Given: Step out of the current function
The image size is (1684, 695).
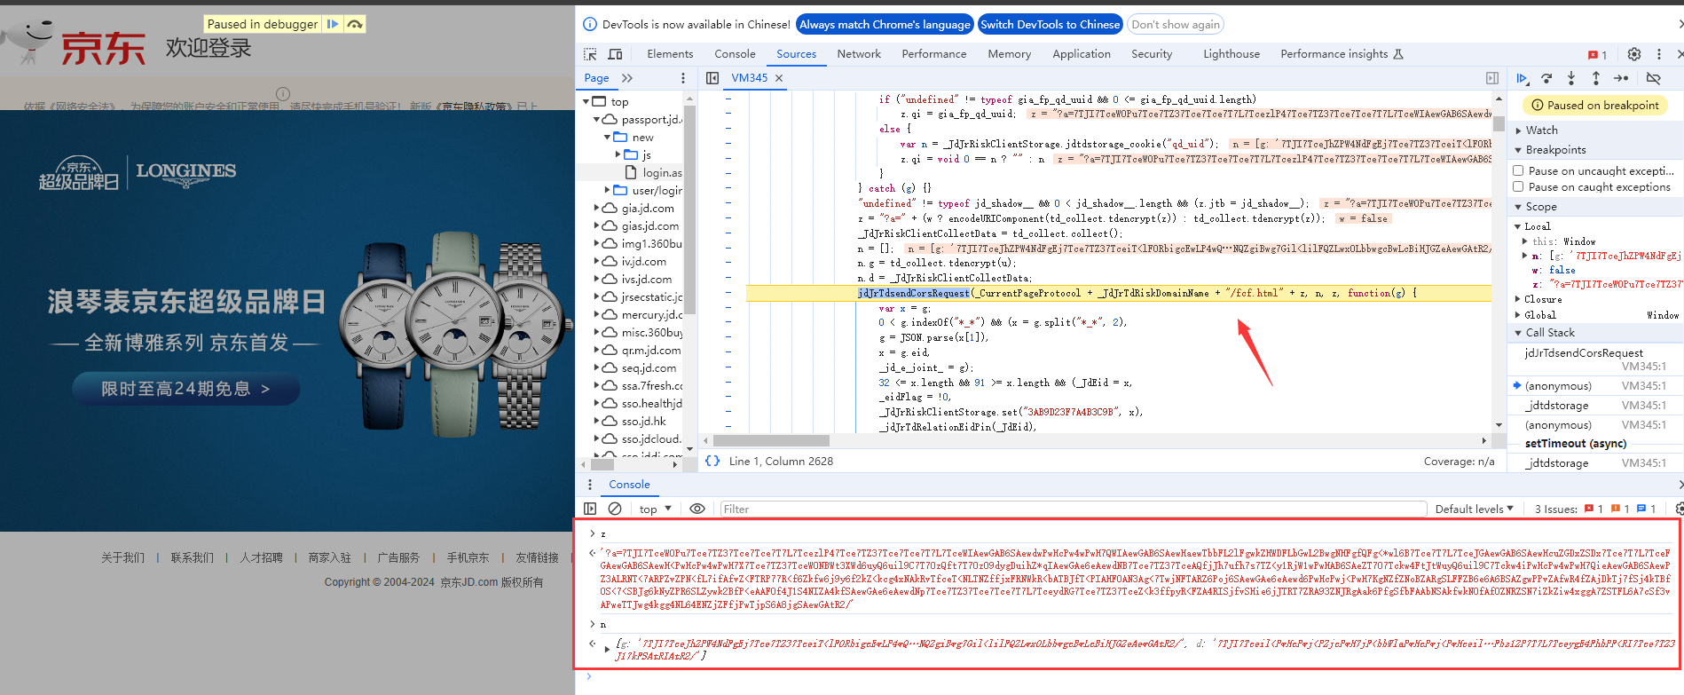Looking at the screenshot, I should [x=1595, y=78].
